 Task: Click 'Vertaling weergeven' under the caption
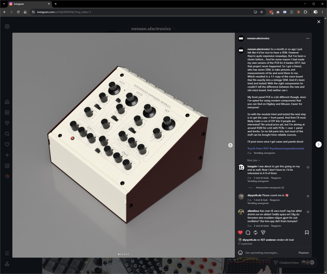coord(264,153)
